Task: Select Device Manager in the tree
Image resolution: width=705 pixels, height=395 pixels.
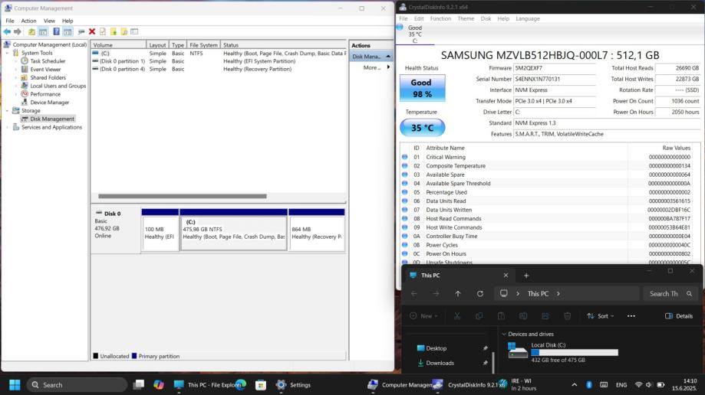Action: click(x=49, y=102)
